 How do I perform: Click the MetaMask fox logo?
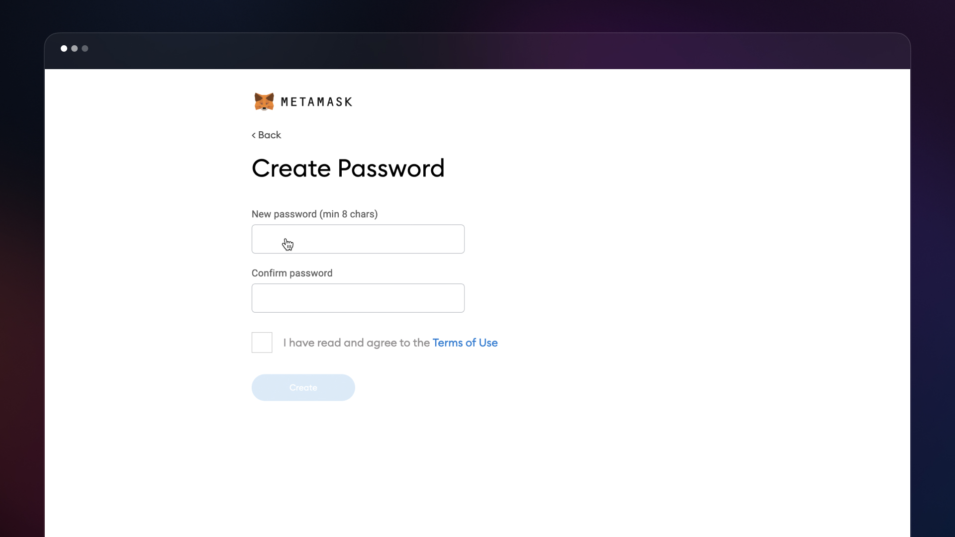pyautogui.click(x=264, y=101)
